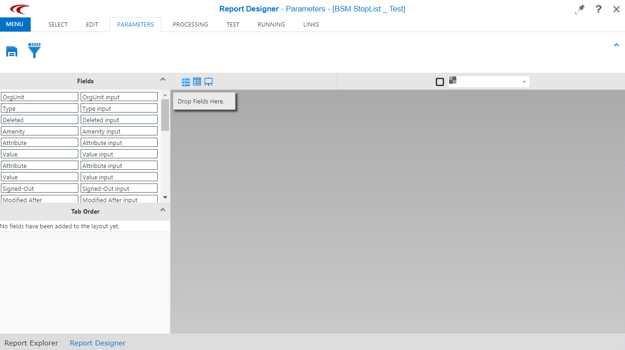Collapse the Fields panel
625x350 pixels.
click(163, 79)
